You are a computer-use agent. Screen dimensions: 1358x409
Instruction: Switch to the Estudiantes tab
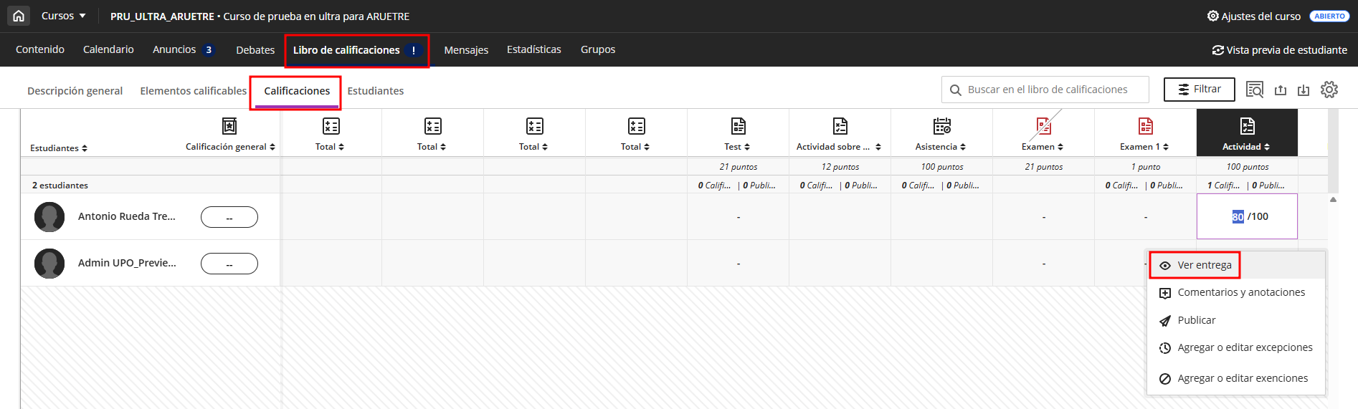click(x=375, y=91)
